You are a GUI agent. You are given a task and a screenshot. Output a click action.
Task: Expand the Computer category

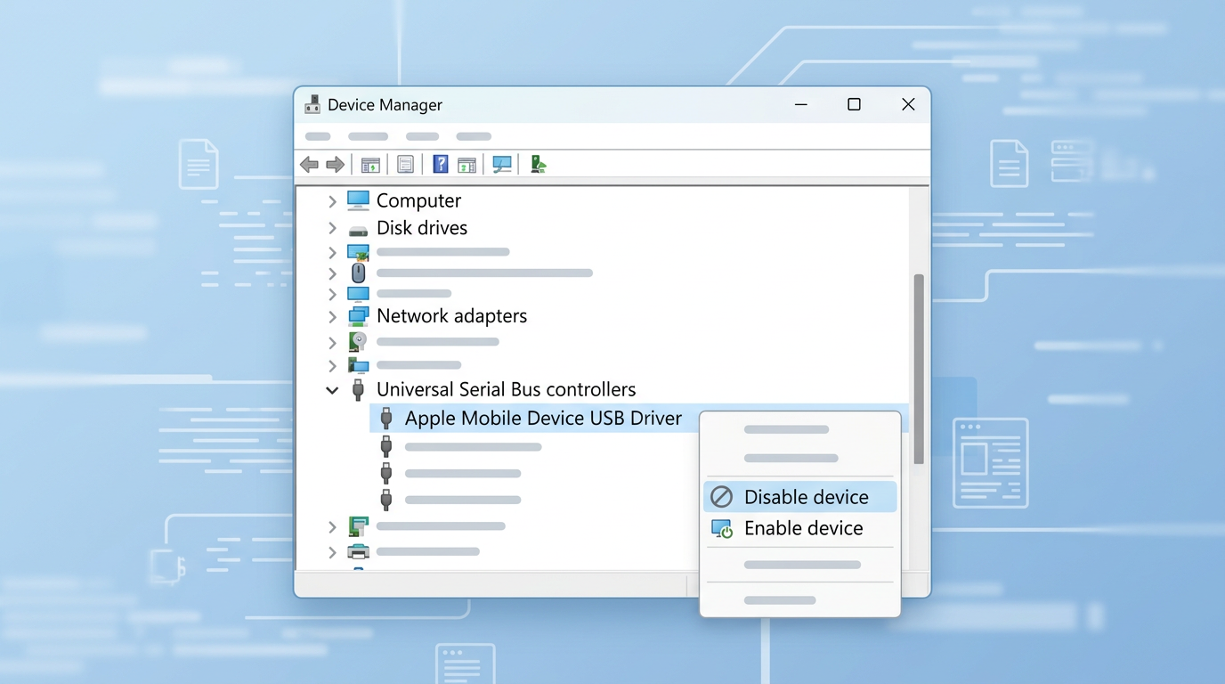pos(332,200)
